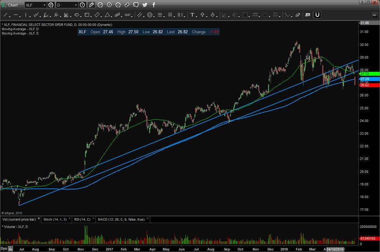This screenshot has width=380, height=252.
Task: Share the chart on Twitter
Action: [x=145, y=5]
